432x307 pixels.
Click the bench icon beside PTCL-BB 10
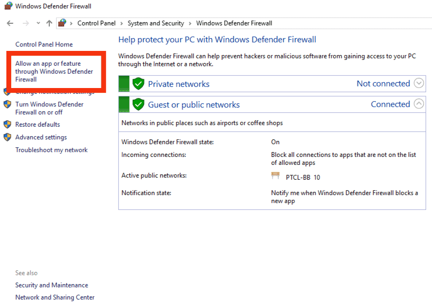click(x=275, y=176)
